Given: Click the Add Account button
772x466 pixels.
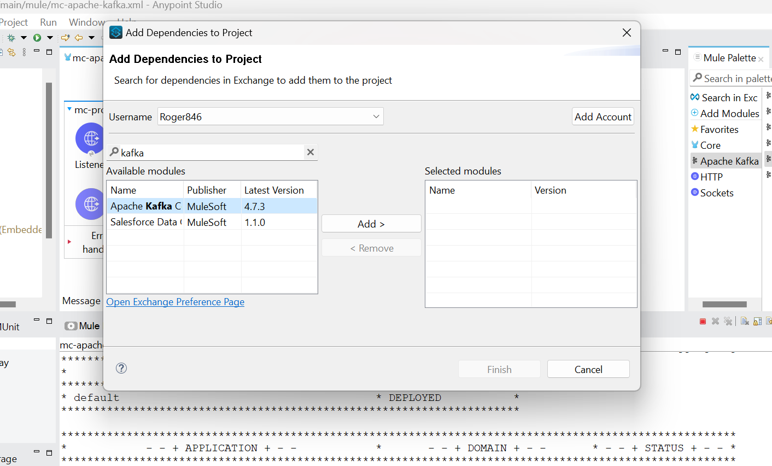Looking at the screenshot, I should (x=603, y=116).
